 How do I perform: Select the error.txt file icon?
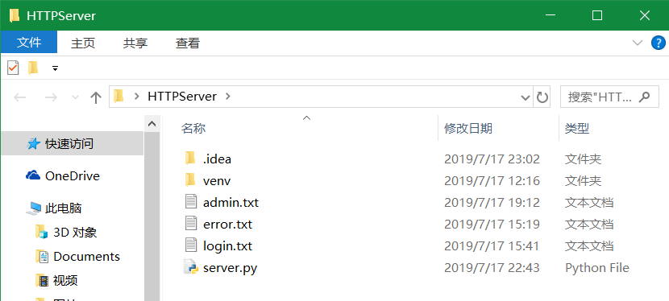[x=191, y=224]
